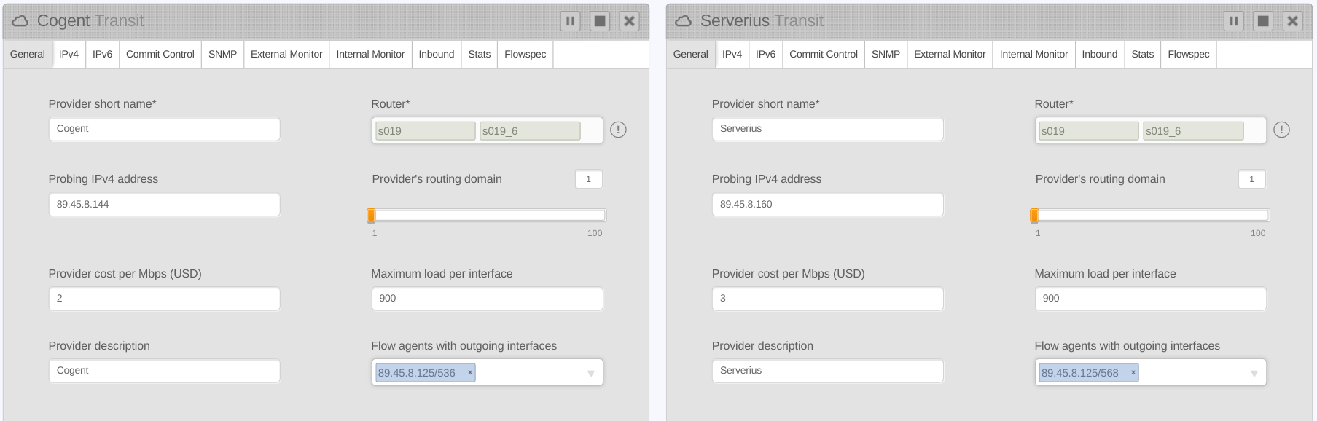Image resolution: width=1317 pixels, height=421 pixels.
Task: Click the Serverius Router info icon
Action: coord(1281,130)
